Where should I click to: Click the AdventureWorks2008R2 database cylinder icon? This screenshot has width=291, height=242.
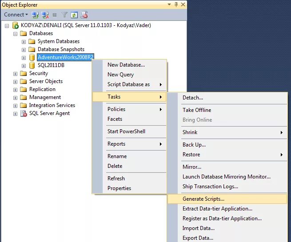32,57
